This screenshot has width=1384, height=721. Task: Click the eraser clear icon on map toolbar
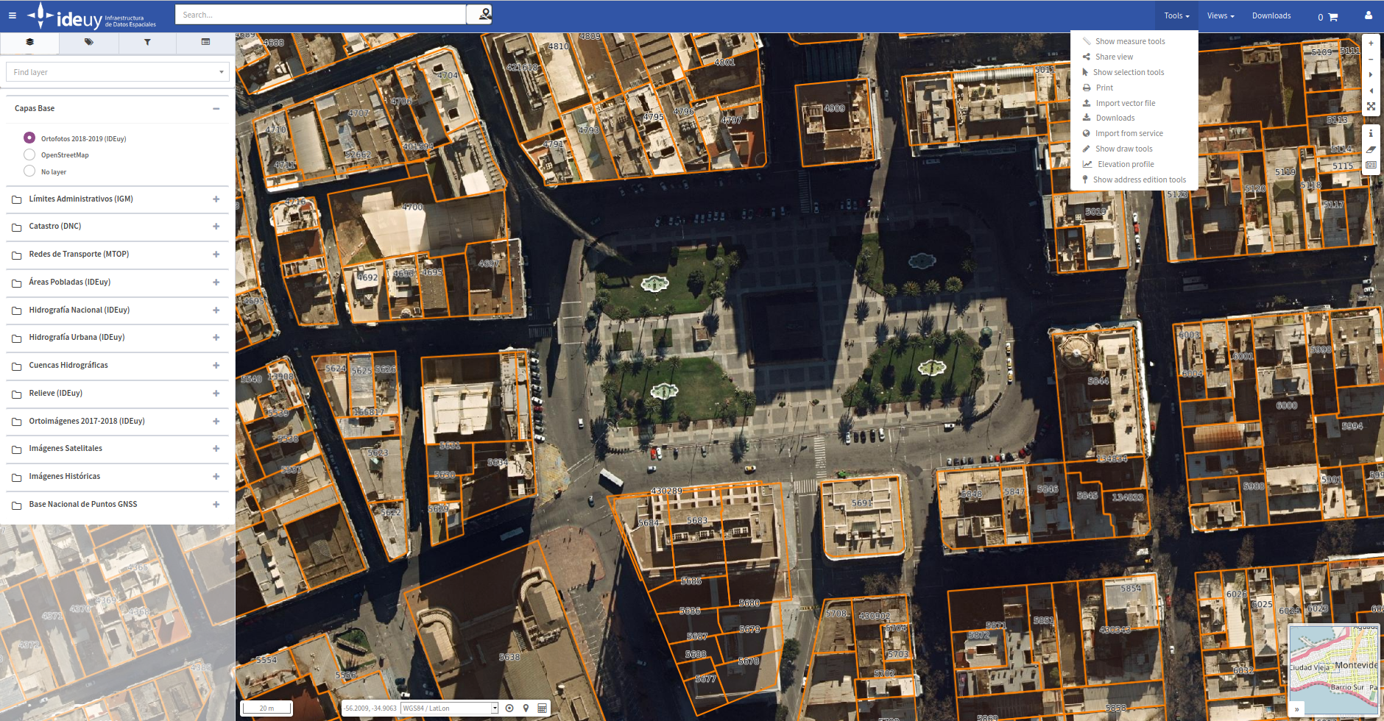[1371, 149]
